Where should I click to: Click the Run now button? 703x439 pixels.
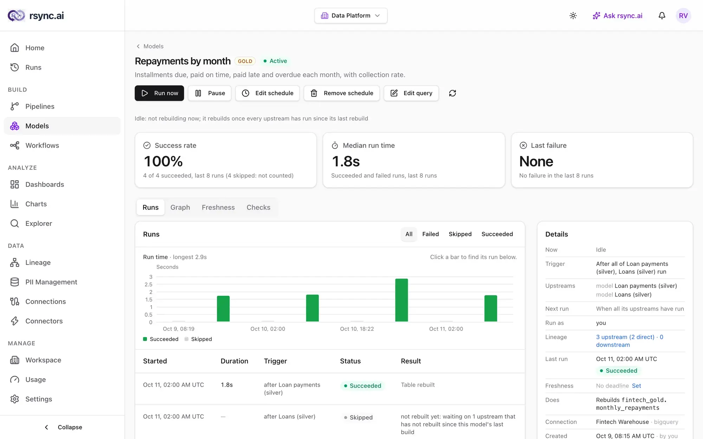(159, 93)
